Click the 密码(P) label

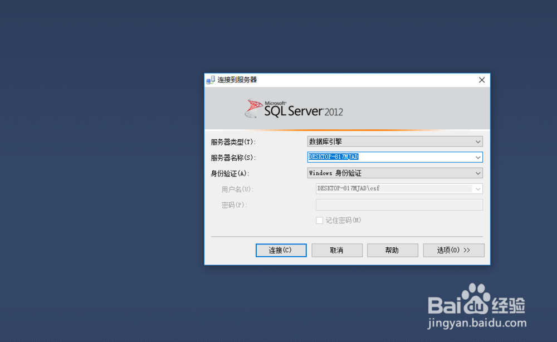234,205
